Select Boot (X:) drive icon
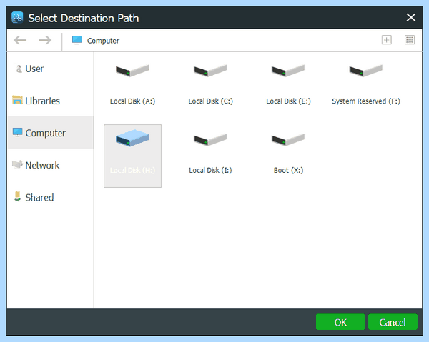 pyautogui.click(x=288, y=140)
